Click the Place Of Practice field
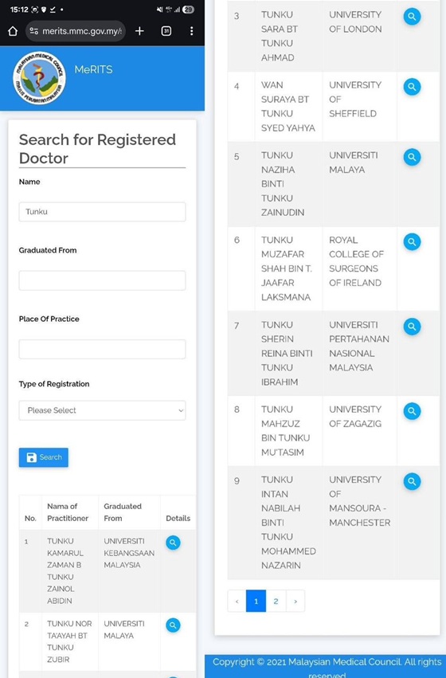Screen dimensions: 446x678 pos(102,350)
